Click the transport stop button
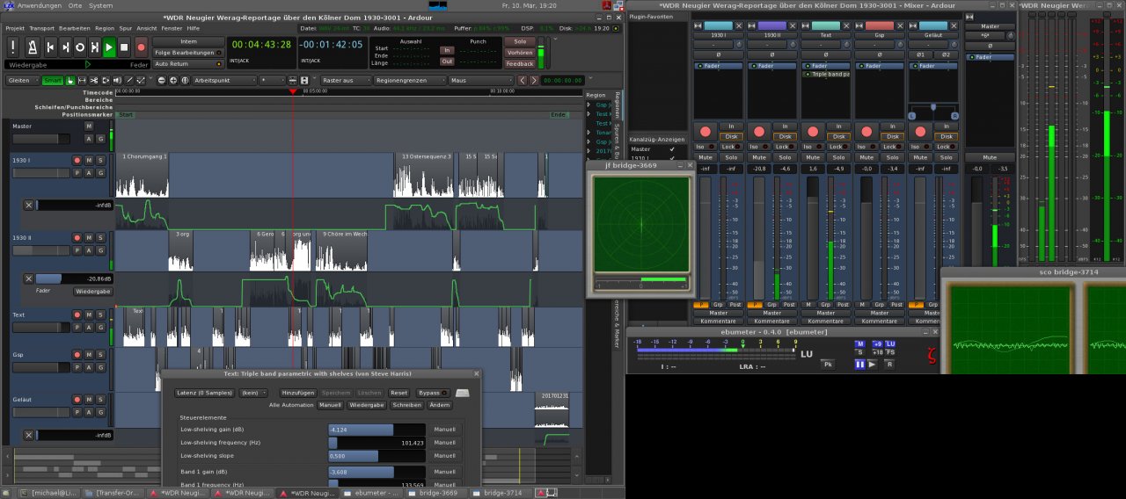Image resolution: width=1126 pixels, height=499 pixels. click(x=125, y=47)
